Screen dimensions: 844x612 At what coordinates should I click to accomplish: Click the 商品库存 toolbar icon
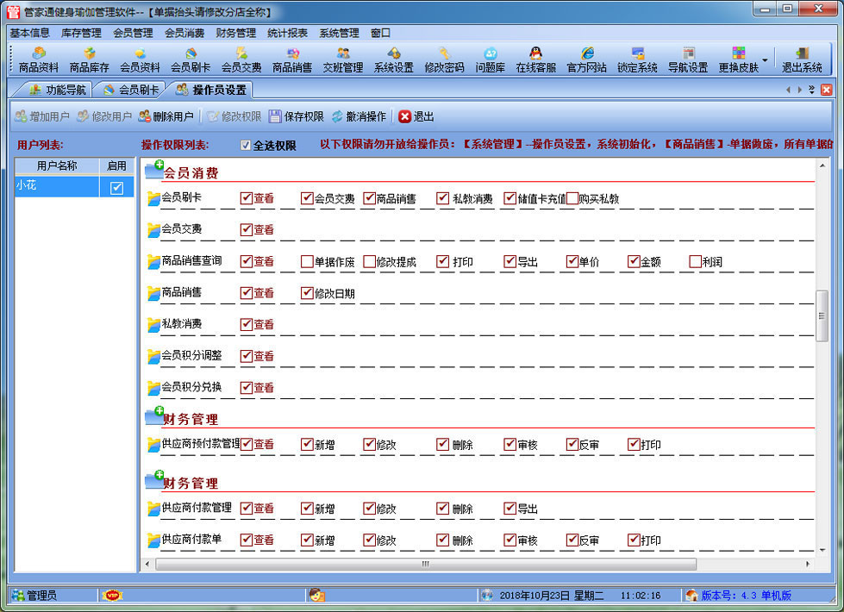[x=89, y=59]
